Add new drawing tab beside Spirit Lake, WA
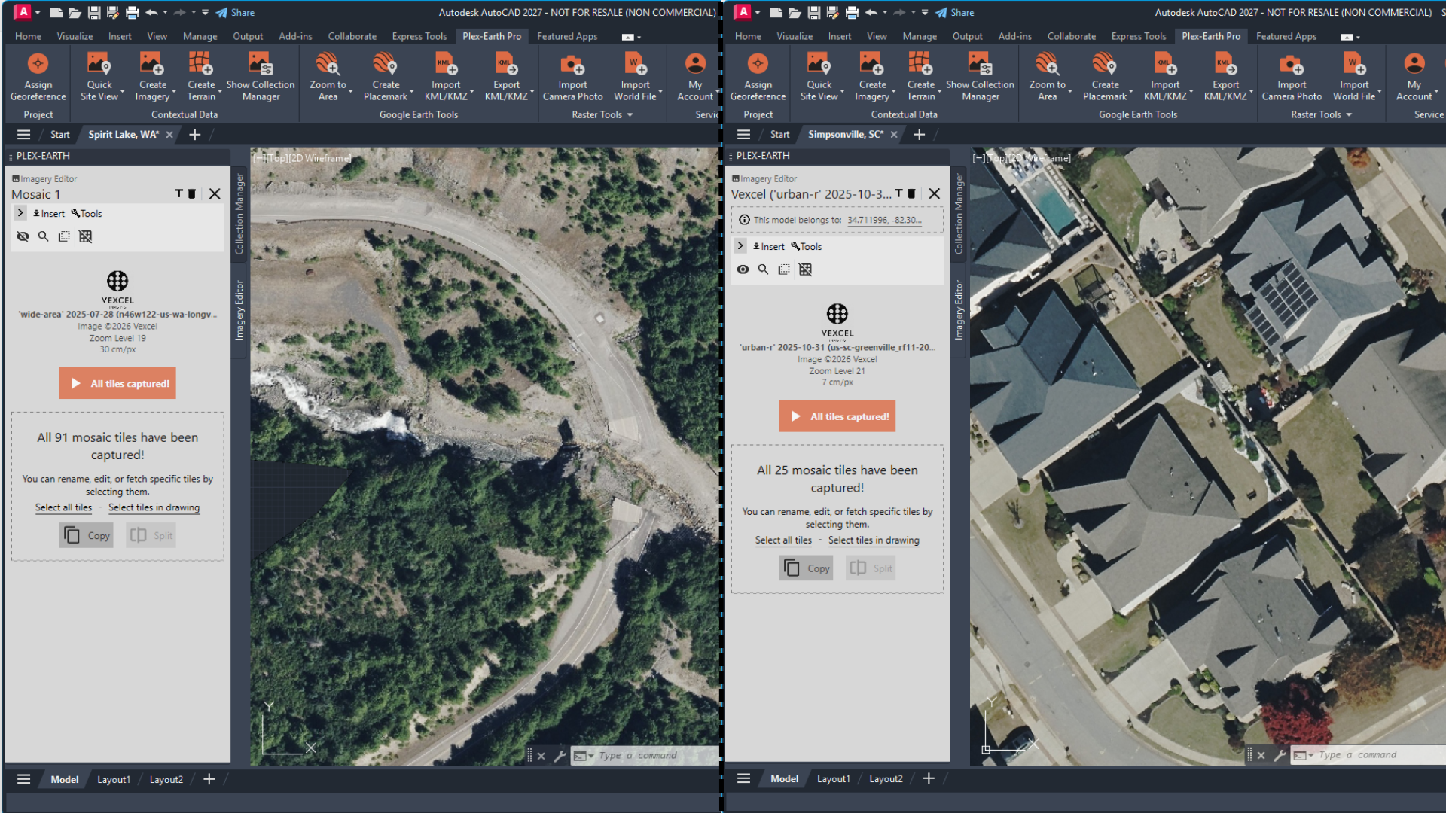This screenshot has height=813, width=1446. [194, 134]
